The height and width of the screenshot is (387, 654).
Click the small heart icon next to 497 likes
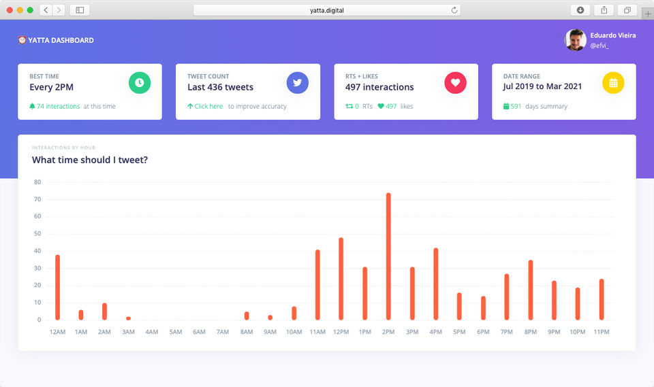[x=380, y=106]
